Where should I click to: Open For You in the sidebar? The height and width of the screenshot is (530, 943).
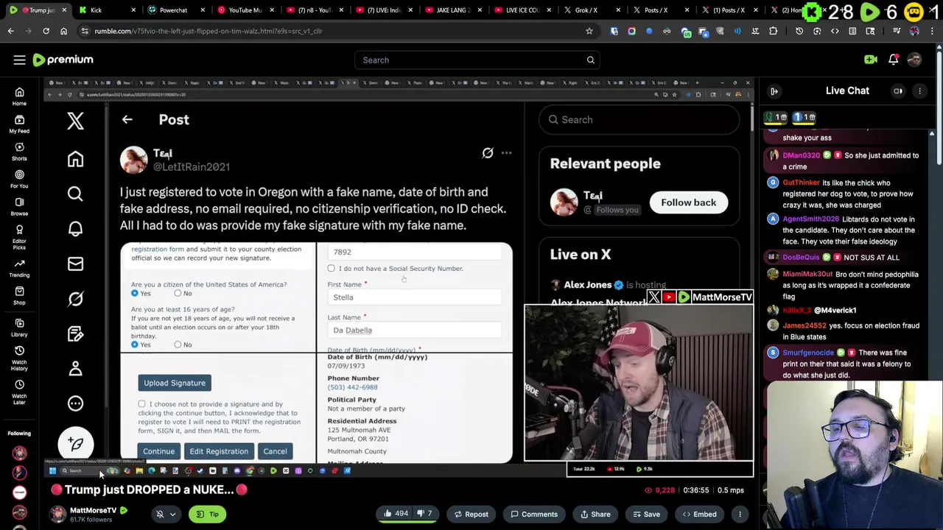[x=19, y=179]
